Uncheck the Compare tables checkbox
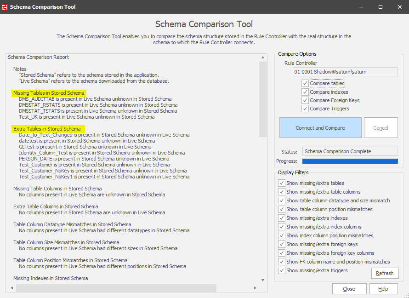 [x=305, y=83]
